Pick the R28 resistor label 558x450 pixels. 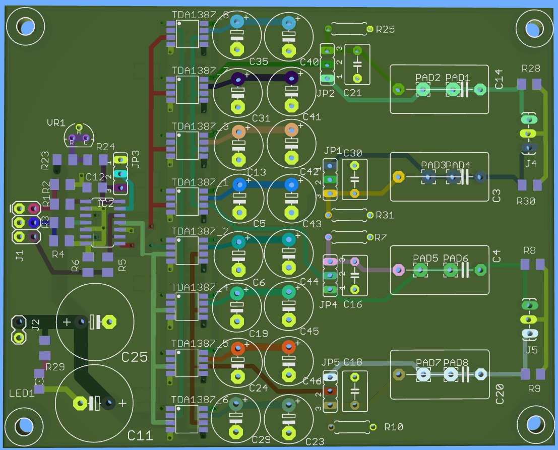(531, 69)
